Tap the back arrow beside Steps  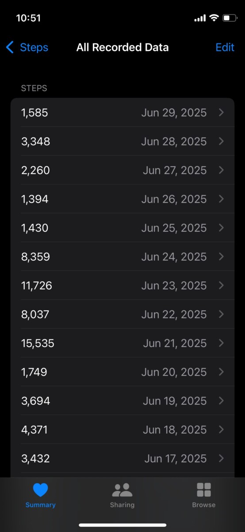[10, 47]
